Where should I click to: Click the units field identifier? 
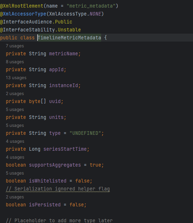click(x=56, y=117)
